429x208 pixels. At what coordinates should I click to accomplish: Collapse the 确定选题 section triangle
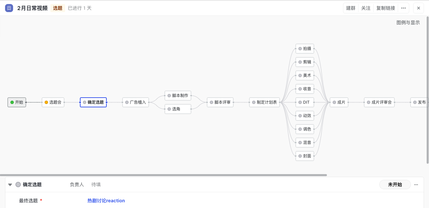(x=10, y=185)
